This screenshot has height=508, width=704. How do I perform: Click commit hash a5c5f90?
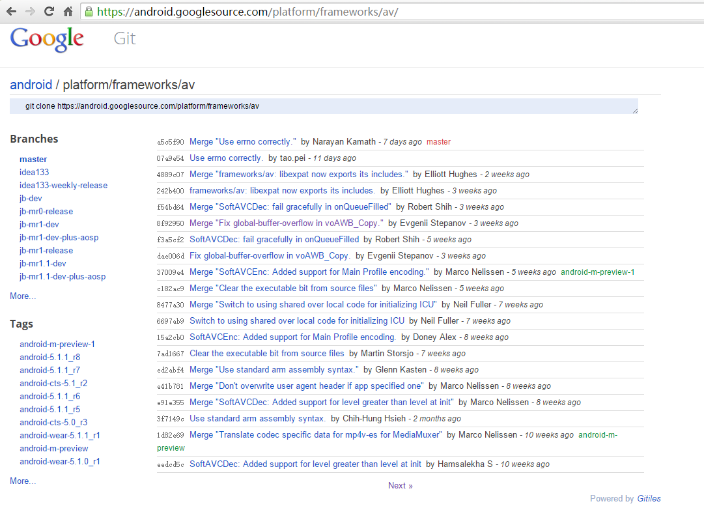click(170, 143)
